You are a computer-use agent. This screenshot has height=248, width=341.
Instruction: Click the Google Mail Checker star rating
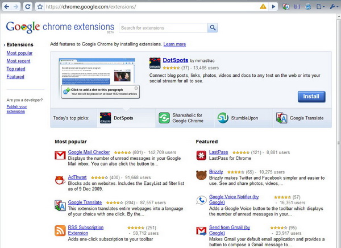point(122,152)
